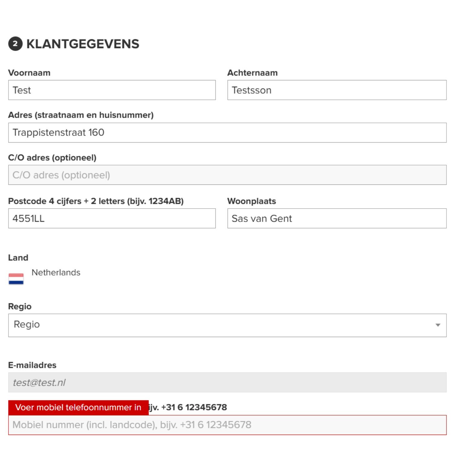Image resolution: width=469 pixels, height=469 pixels.
Task: Click the KLANTGEGEVENS section heading
Action: [x=83, y=44]
